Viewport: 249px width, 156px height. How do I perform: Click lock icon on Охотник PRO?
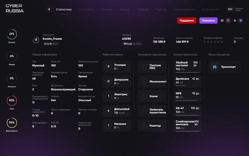(144, 67)
